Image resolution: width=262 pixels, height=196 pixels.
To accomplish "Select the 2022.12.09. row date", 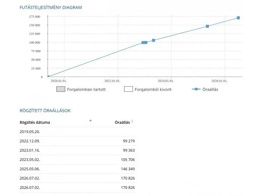I will [x=30, y=141].
